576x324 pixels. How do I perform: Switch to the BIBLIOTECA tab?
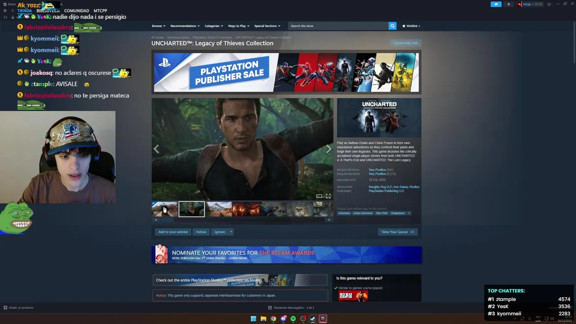point(48,11)
